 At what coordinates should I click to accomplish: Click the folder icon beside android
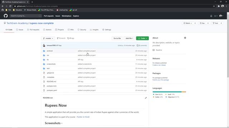[x=44, y=51]
